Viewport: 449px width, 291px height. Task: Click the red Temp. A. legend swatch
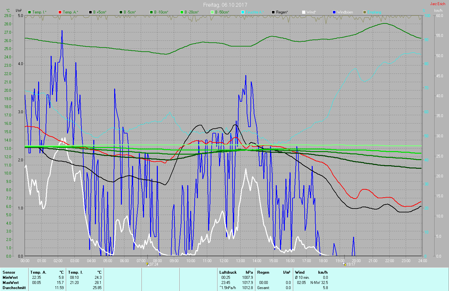[x=60, y=12]
